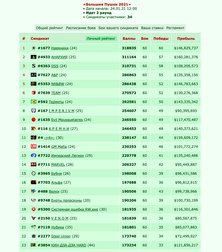222x252 pixels.
Task: Open the Еноты полоскуны syndicate link
Action: [67, 200]
